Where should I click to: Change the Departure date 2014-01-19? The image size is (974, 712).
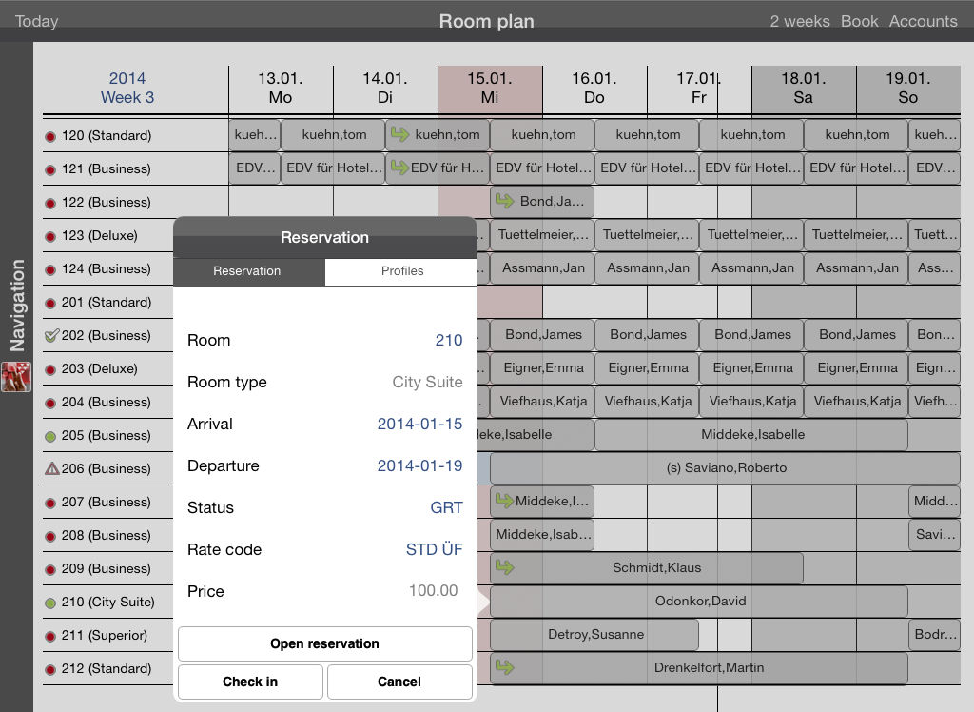point(419,465)
